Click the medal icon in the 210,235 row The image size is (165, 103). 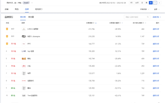7,36
